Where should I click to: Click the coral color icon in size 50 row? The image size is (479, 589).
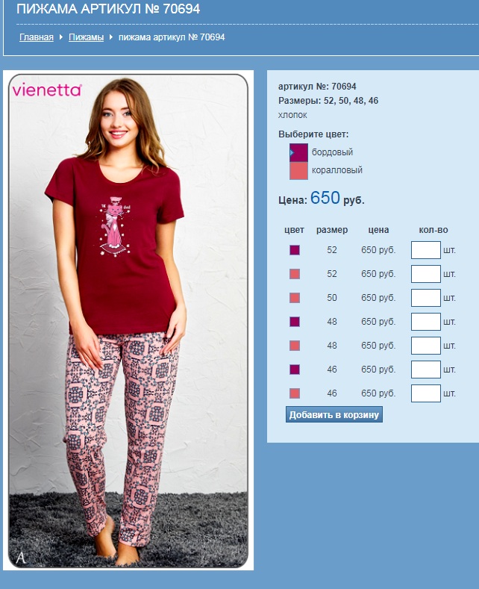pos(295,298)
